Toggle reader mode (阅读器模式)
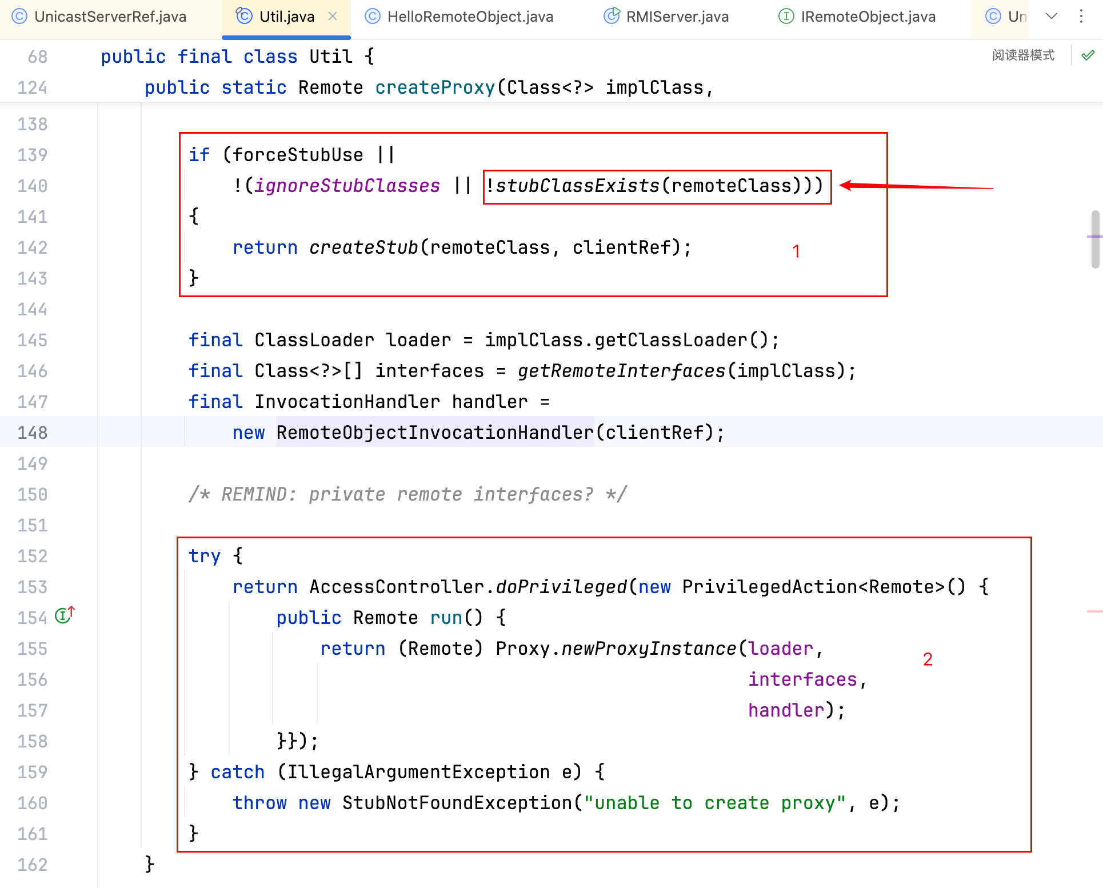This screenshot has height=888, width=1103. [1023, 55]
